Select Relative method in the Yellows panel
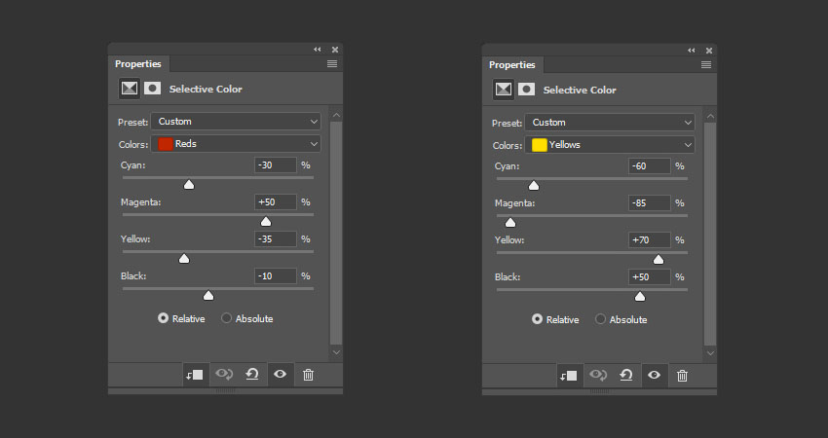This screenshot has height=438, width=828. pos(538,319)
